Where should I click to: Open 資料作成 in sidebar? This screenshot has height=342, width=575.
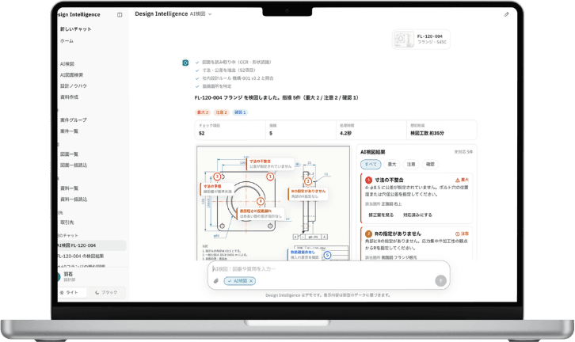[x=70, y=97]
